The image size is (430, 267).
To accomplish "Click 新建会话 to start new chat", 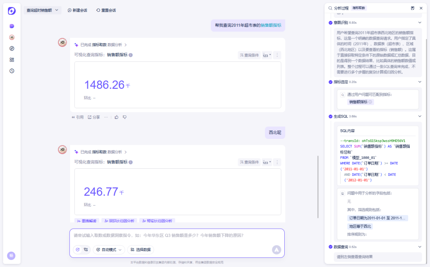I will tap(77, 10).
